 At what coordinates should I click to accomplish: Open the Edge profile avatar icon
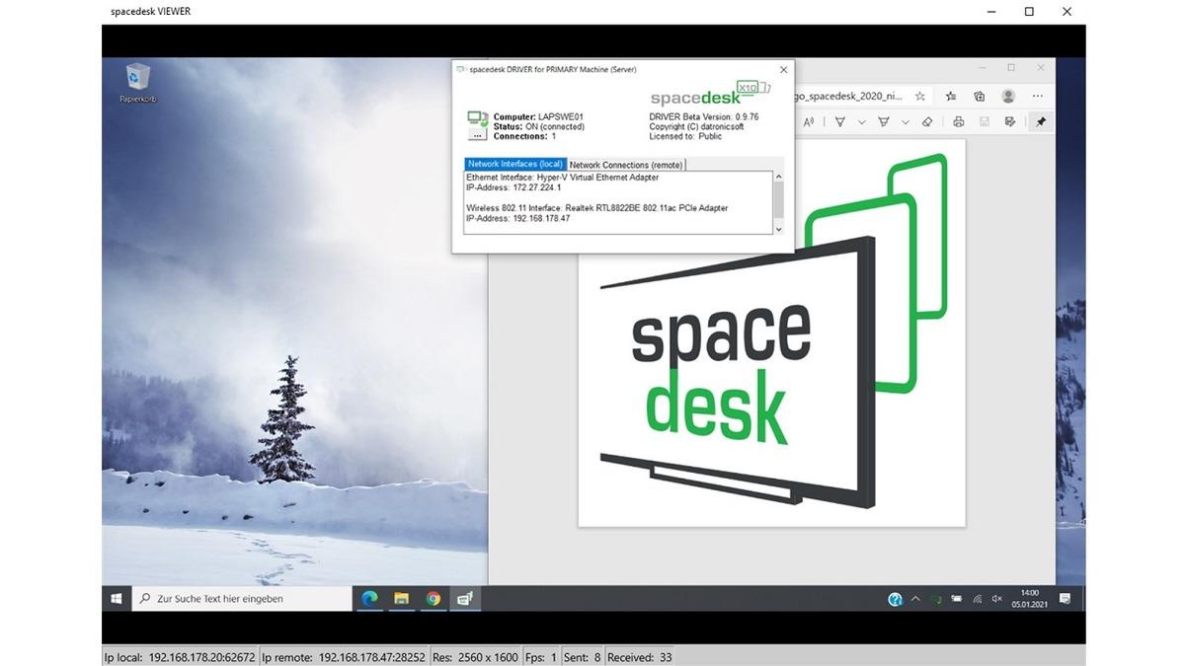click(1008, 97)
